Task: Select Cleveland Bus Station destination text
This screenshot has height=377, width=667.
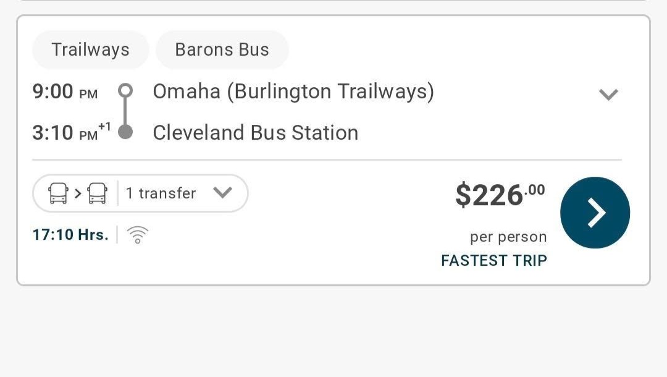Action: pos(256,133)
